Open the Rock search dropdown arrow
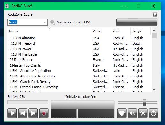Screen dimensions: 165x125 pyautogui.click(x=45, y=22)
